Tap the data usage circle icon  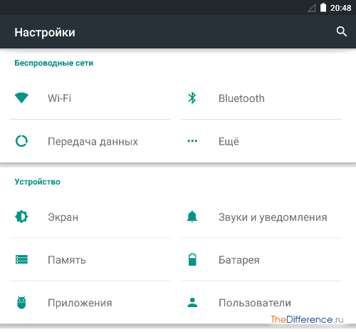(x=21, y=141)
